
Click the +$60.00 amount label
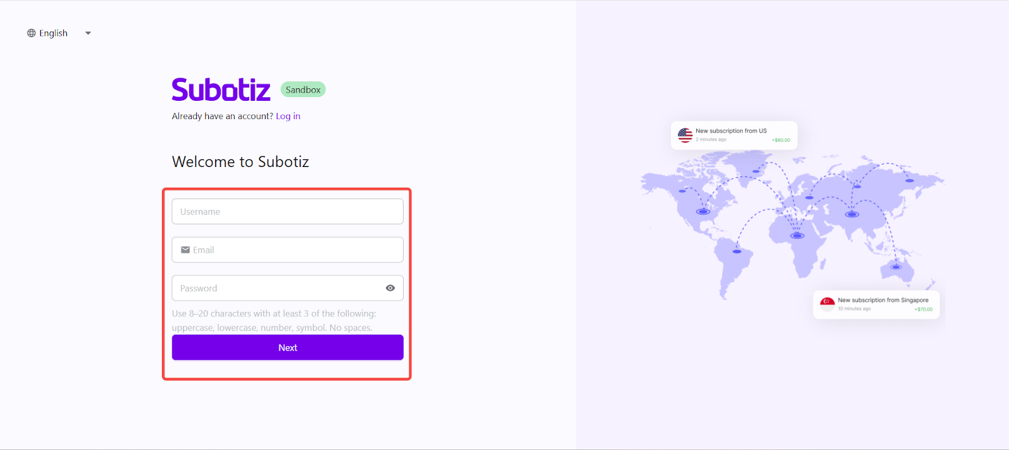(x=781, y=140)
